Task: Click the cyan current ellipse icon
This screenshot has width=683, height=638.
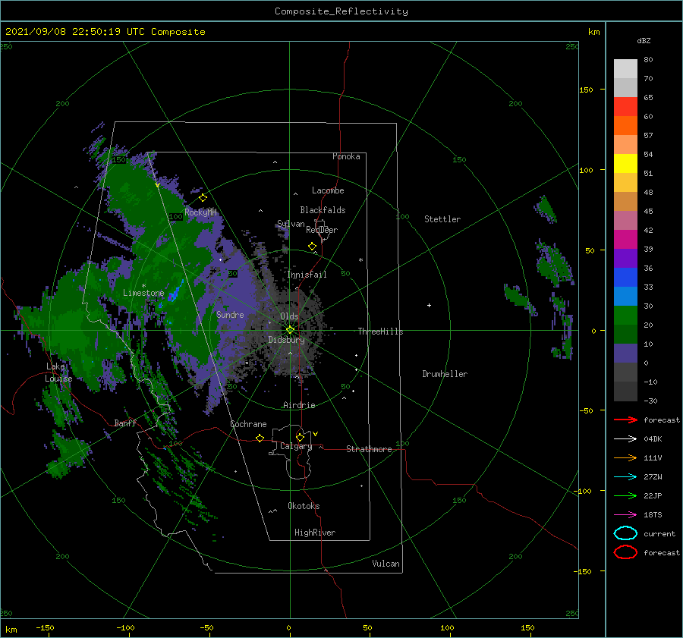Action: pyautogui.click(x=625, y=533)
